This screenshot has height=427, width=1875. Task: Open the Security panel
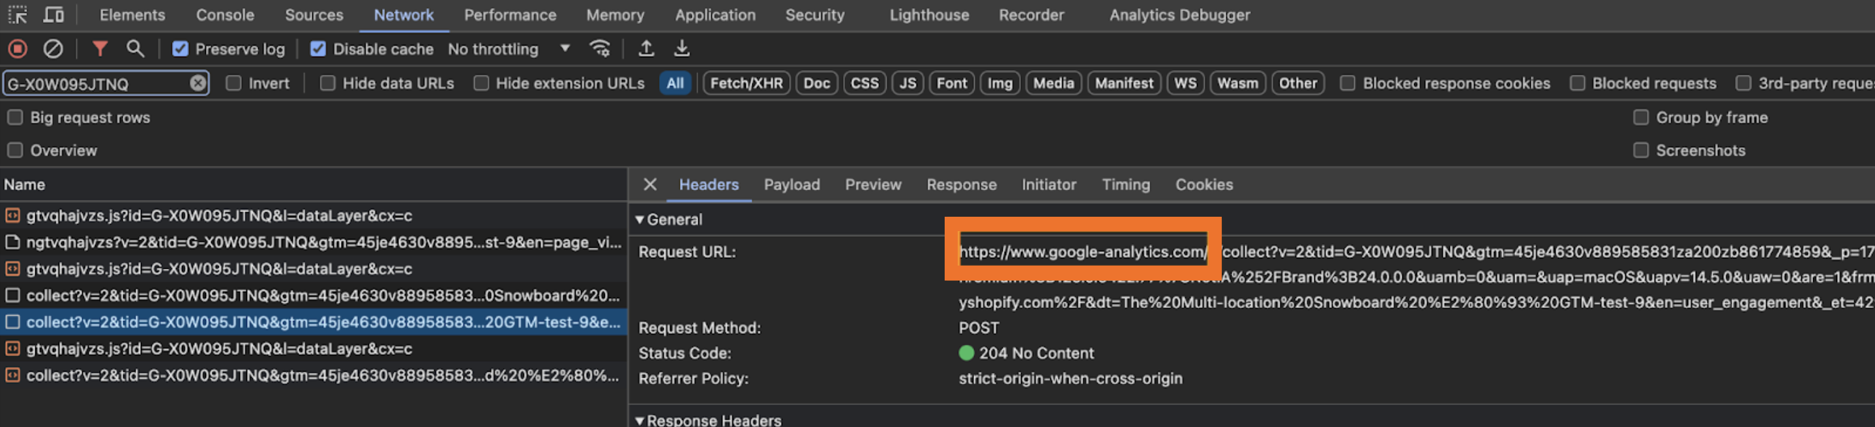(814, 14)
